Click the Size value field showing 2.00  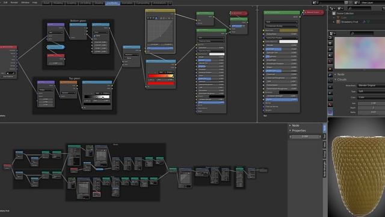coord(371,103)
